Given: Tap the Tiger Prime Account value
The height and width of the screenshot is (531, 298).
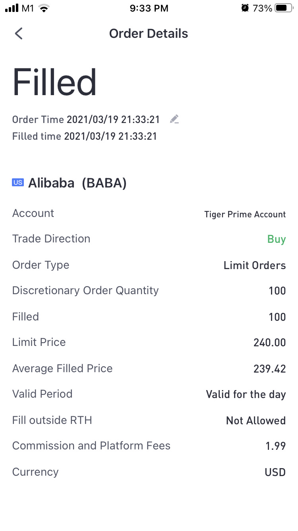Looking at the screenshot, I should pyautogui.click(x=245, y=214).
